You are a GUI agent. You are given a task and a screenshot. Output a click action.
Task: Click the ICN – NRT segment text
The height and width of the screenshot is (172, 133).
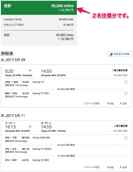coord(11,160)
